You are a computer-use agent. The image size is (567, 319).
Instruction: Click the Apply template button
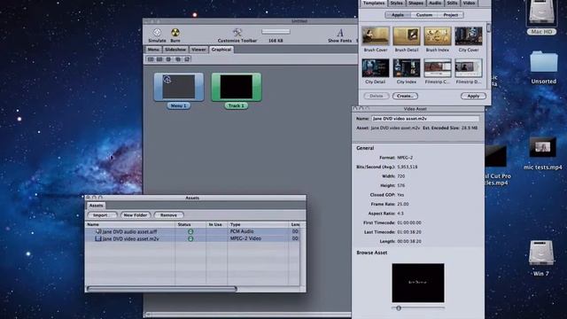point(473,96)
